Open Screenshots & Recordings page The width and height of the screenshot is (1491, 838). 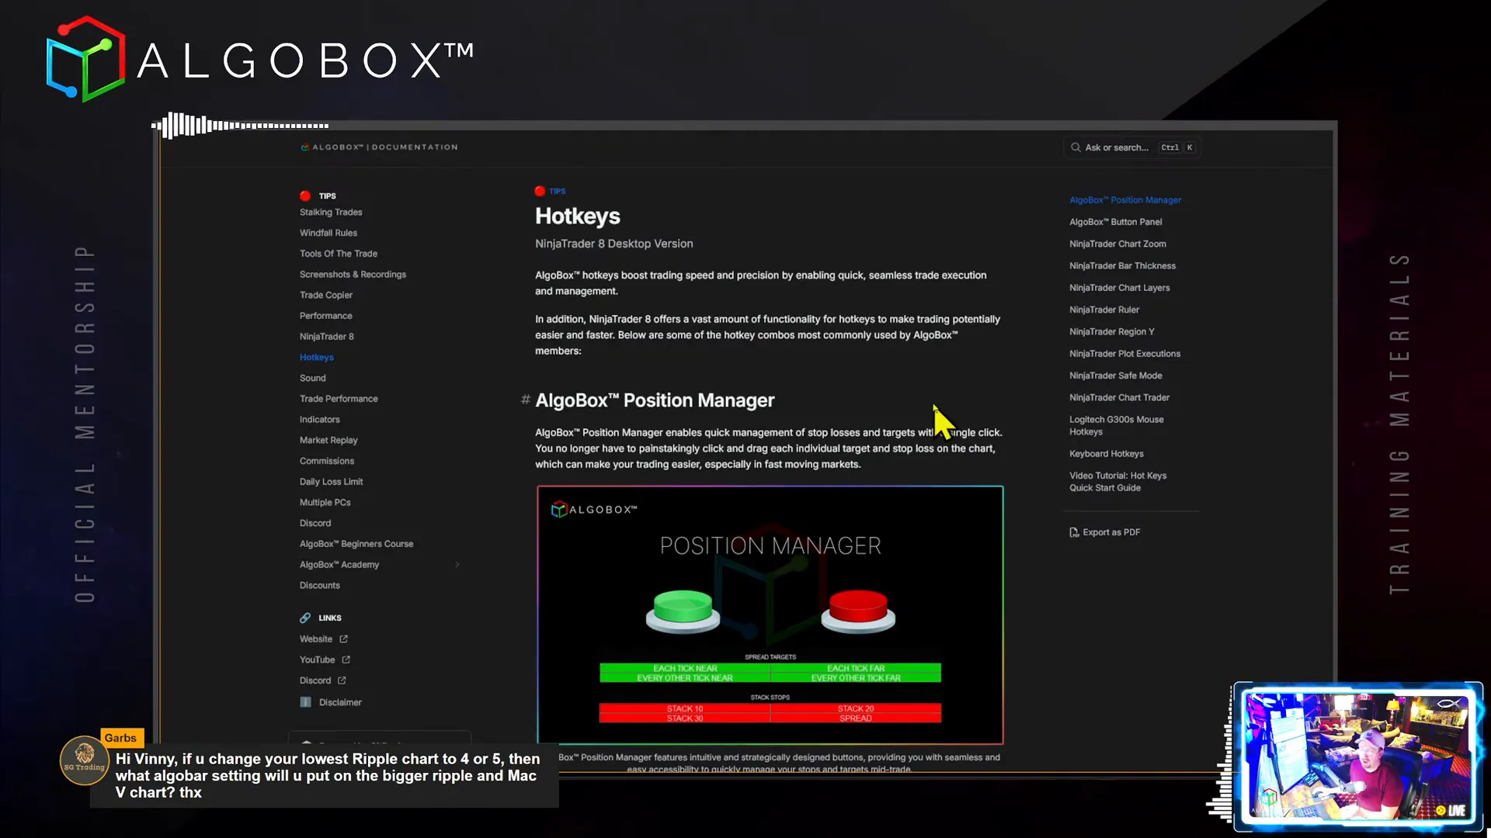click(x=353, y=275)
